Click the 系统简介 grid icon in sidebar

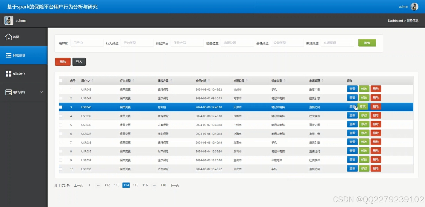click(9, 73)
